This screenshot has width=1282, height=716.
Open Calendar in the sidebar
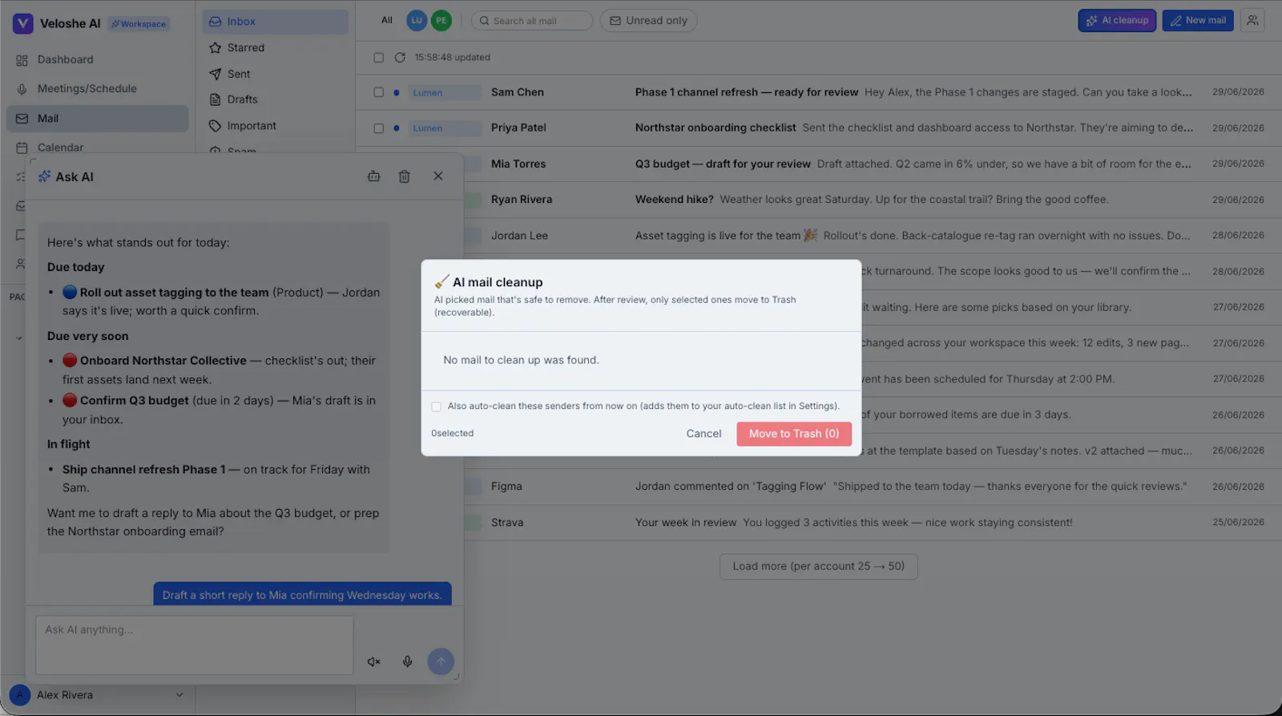coord(96,148)
